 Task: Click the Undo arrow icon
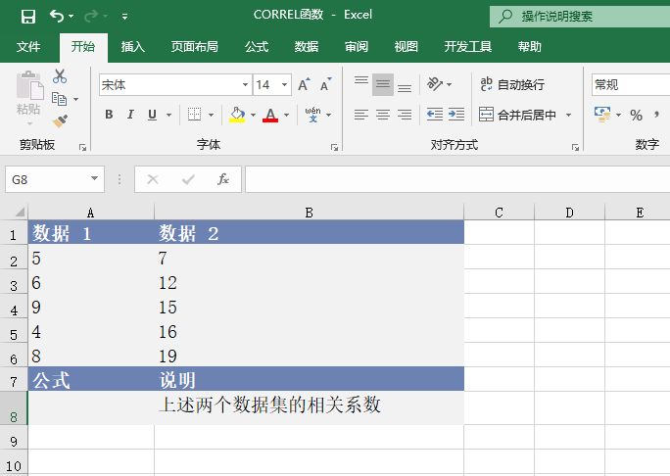pyautogui.click(x=57, y=17)
